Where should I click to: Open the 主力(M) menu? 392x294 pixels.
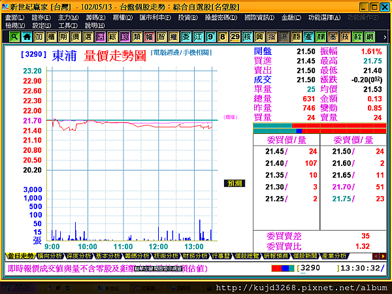coord(68,18)
